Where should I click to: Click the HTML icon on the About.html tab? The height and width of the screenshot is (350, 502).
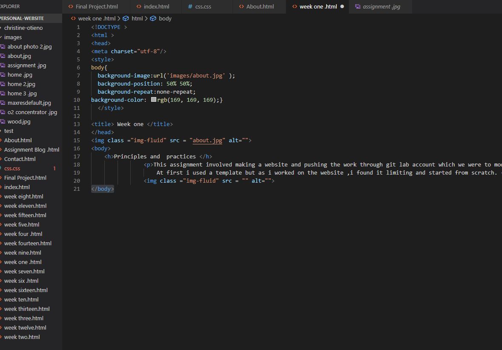(x=241, y=6)
